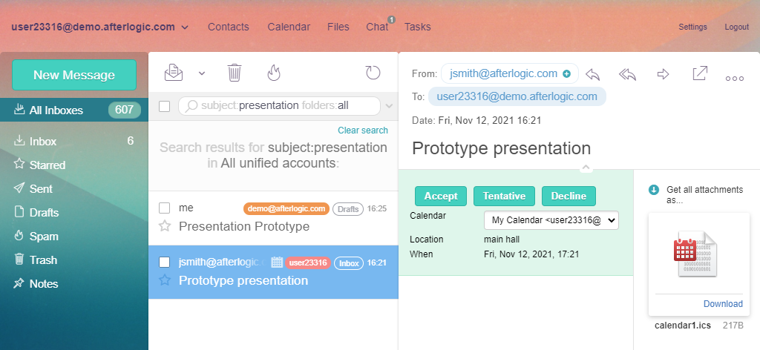
Task: Expand the advanced search options arrow
Action: click(x=390, y=106)
